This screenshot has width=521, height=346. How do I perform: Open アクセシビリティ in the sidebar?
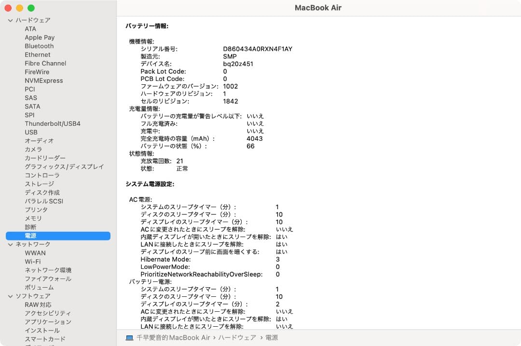[x=48, y=313]
